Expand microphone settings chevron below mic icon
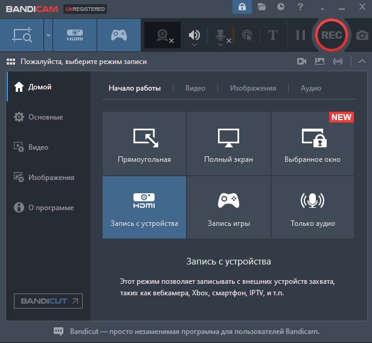Screen dimensions: 372x343 point(220,45)
